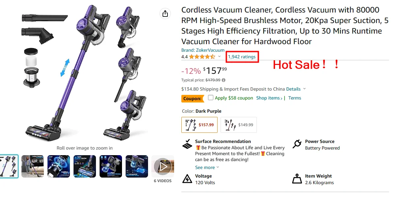Open the 1,942 ratings link
This screenshot has width=393, height=197.
coord(242,57)
